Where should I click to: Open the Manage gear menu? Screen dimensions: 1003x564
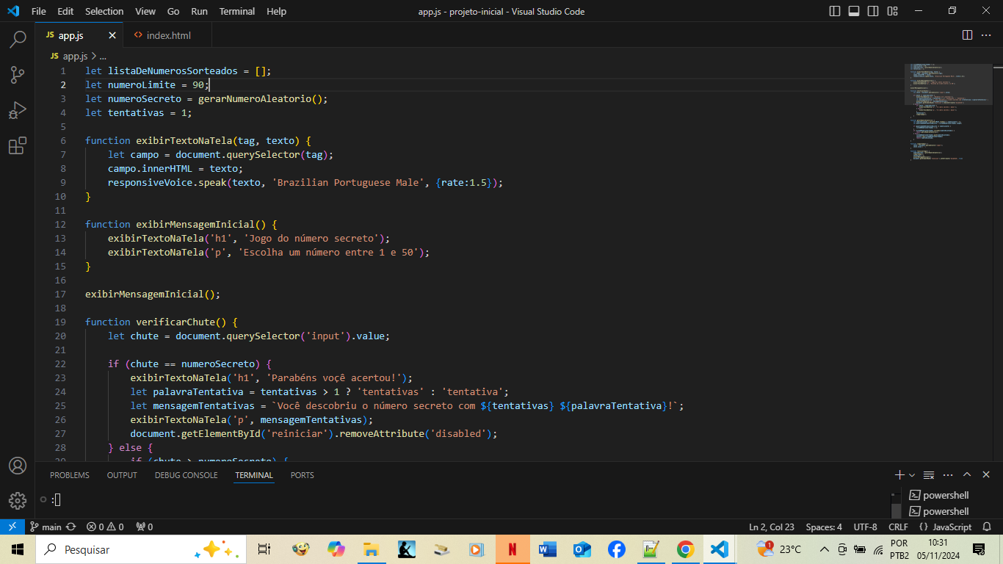[x=18, y=501]
